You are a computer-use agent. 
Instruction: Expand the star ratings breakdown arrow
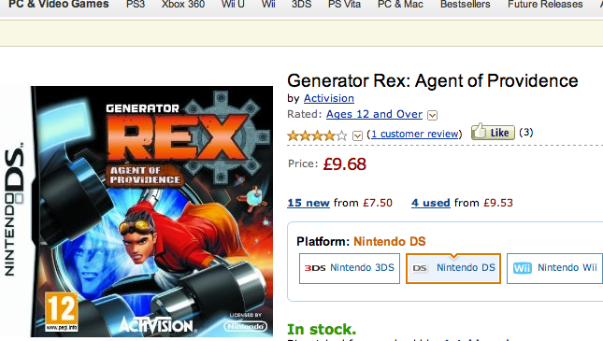[357, 135]
